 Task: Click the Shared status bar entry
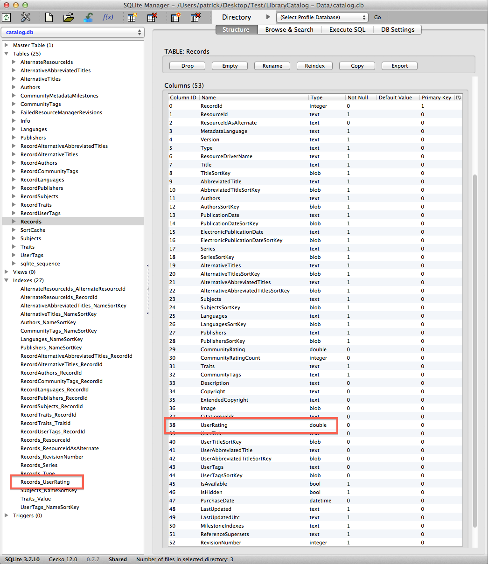118,559
